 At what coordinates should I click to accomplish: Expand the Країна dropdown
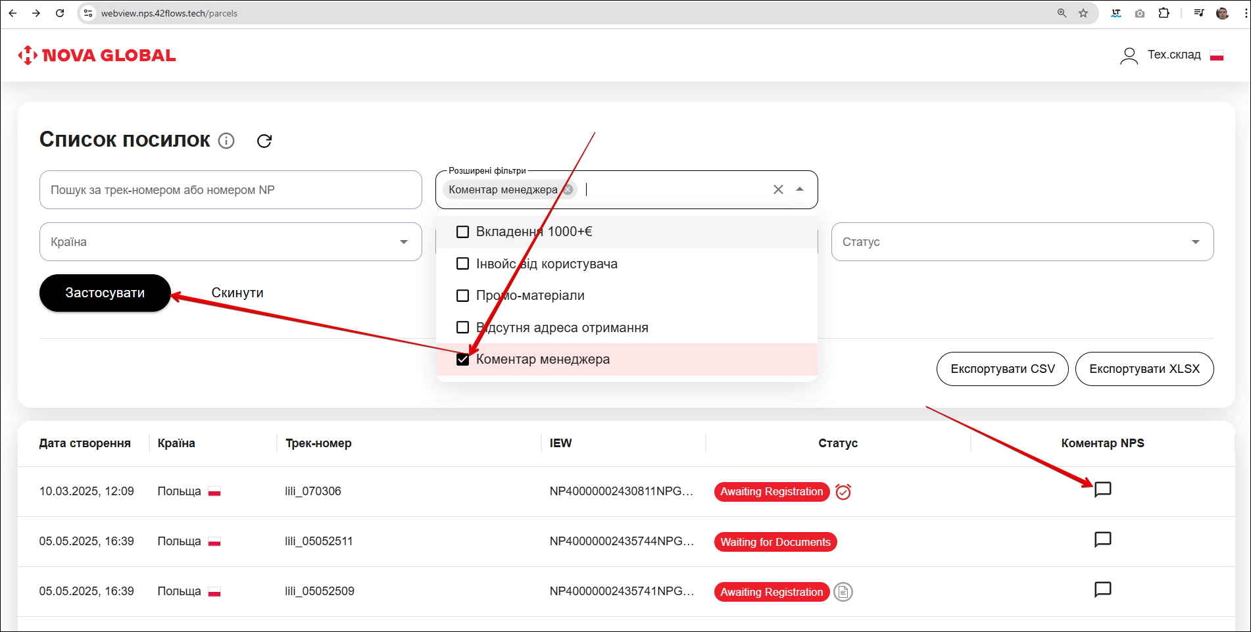point(403,242)
